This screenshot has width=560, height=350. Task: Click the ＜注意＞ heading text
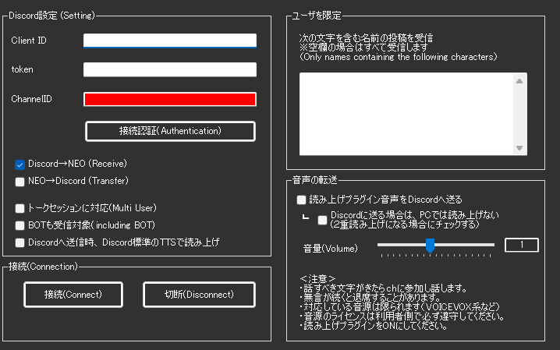coord(318,278)
